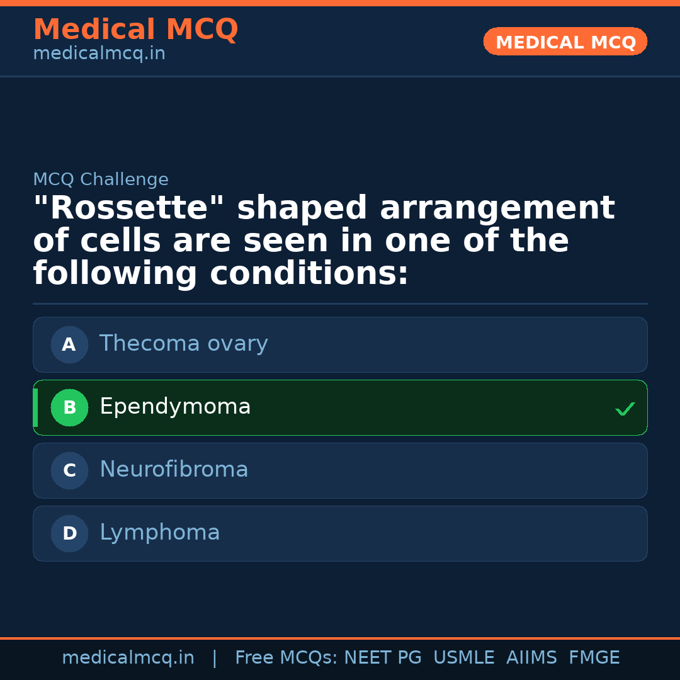Screen dimensions: 680x680
Task: Click the MCQ Challenge label
Action: tap(101, 179)
